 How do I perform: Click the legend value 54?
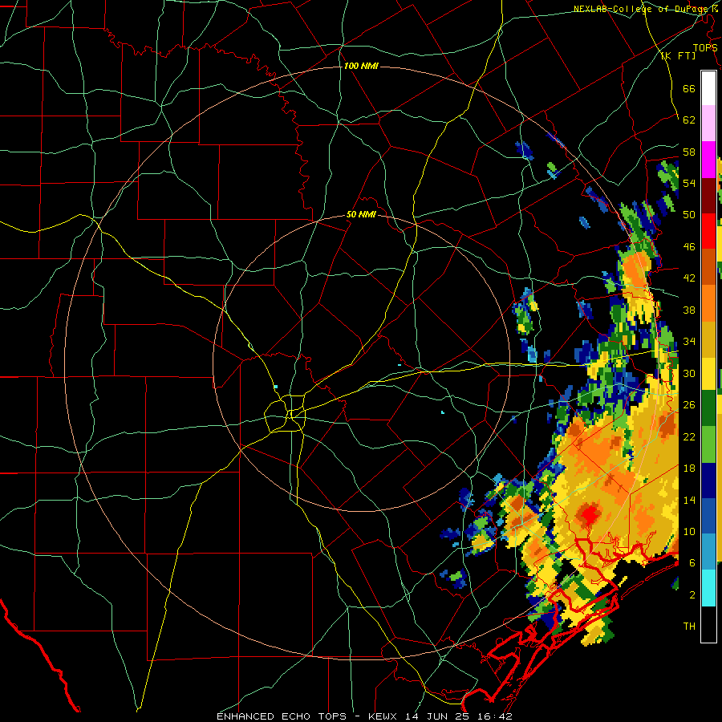(x=689, y=183)
